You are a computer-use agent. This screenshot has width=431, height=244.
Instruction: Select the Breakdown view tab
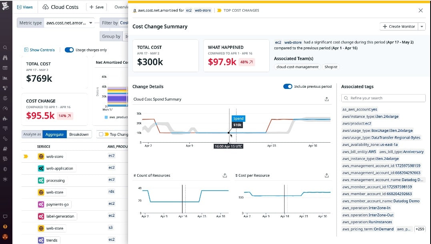pos(79,134)
